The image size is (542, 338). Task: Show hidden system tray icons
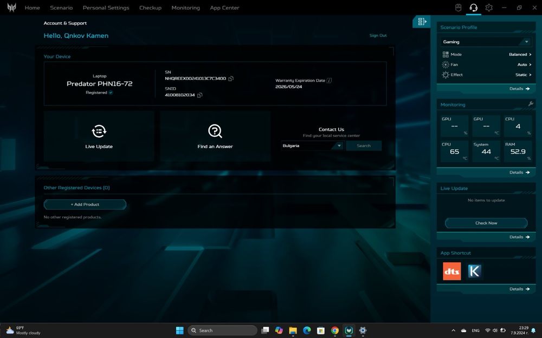(x=454, y=330)
